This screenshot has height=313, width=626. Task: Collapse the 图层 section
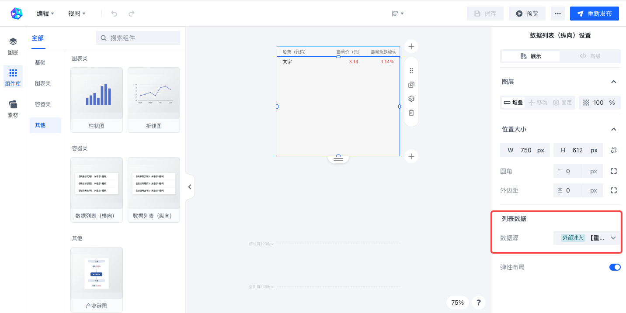point(614,82)
